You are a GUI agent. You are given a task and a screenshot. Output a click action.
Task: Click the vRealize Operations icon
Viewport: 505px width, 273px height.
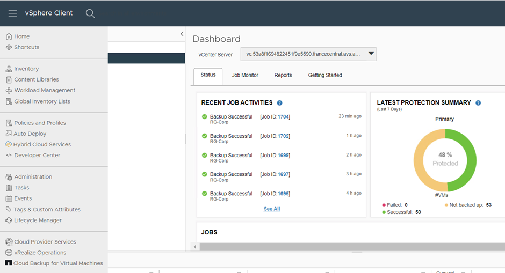tap(9, 253)
